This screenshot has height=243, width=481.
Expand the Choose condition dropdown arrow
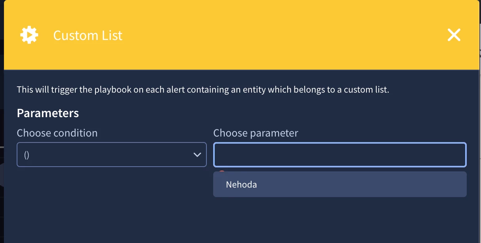(197, 155)
